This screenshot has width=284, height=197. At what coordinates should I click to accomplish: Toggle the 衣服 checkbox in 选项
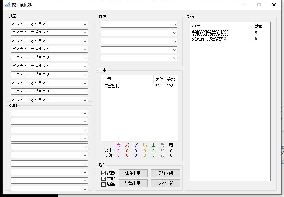[104, 179]
